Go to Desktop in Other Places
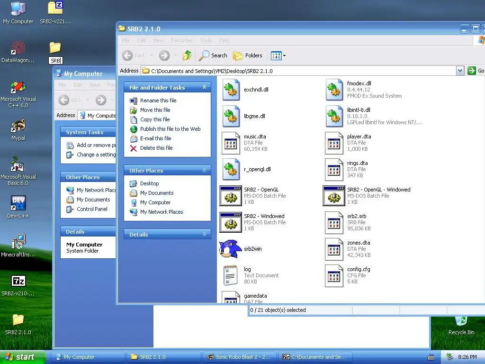 click(149, 183)
